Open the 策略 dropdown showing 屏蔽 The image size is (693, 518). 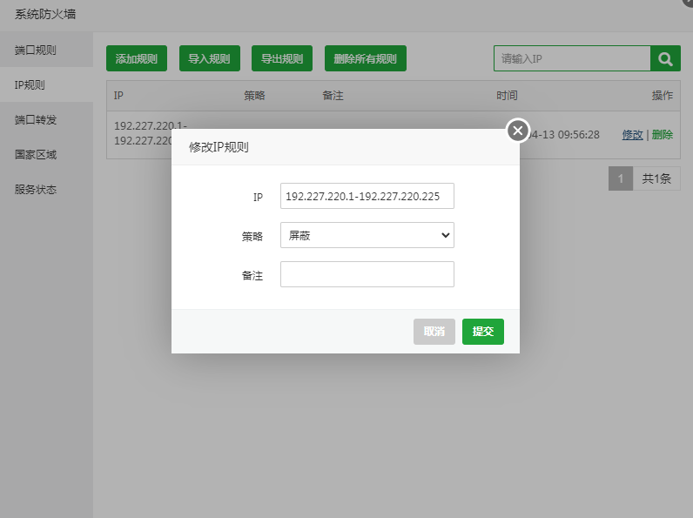(367, 235)
